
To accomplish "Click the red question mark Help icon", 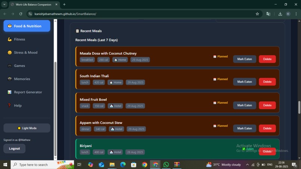I will coord(9,106).
